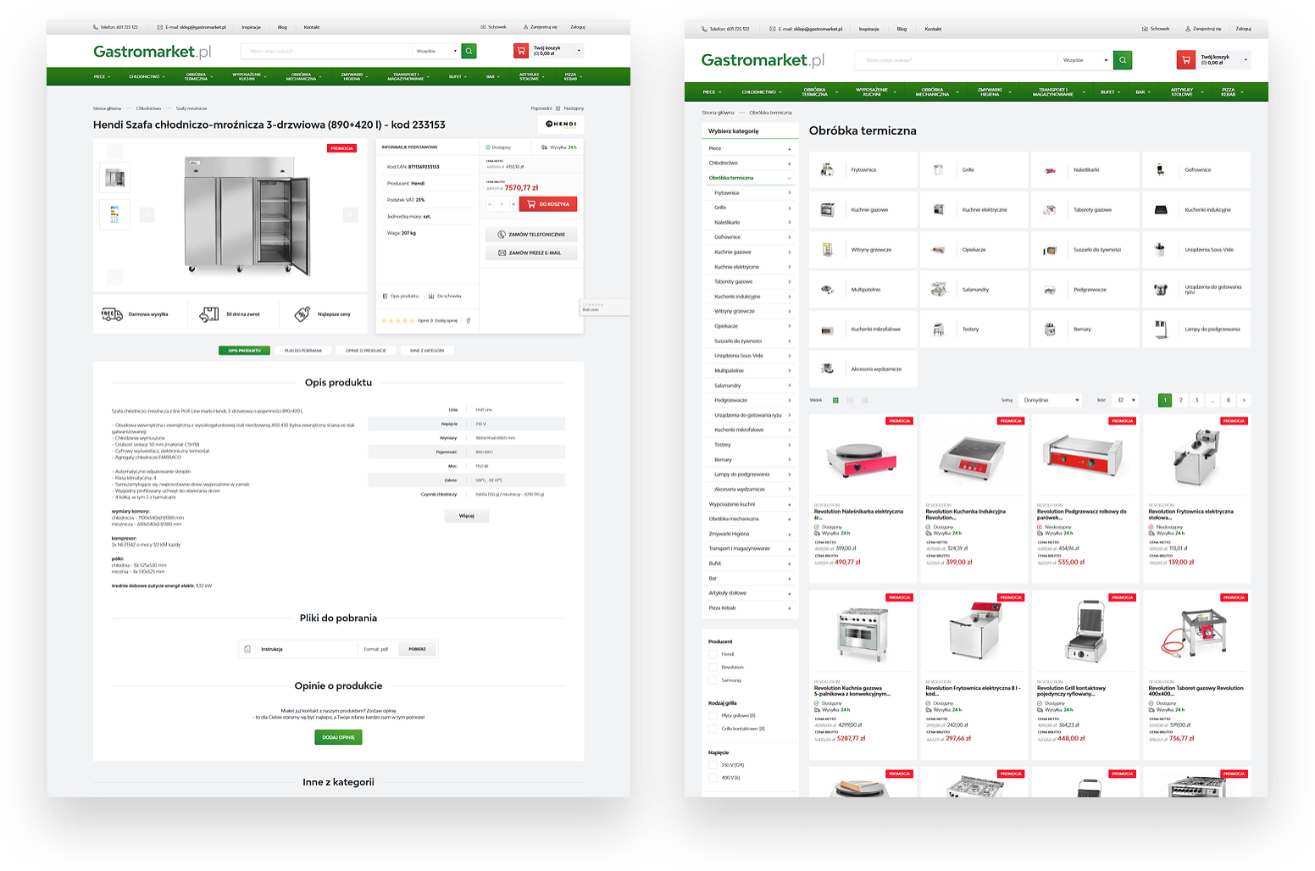Click the Kuchenki indukcyjne category icon
The height and width of the screenshot is (871, 1315).
pos(1161,209)
